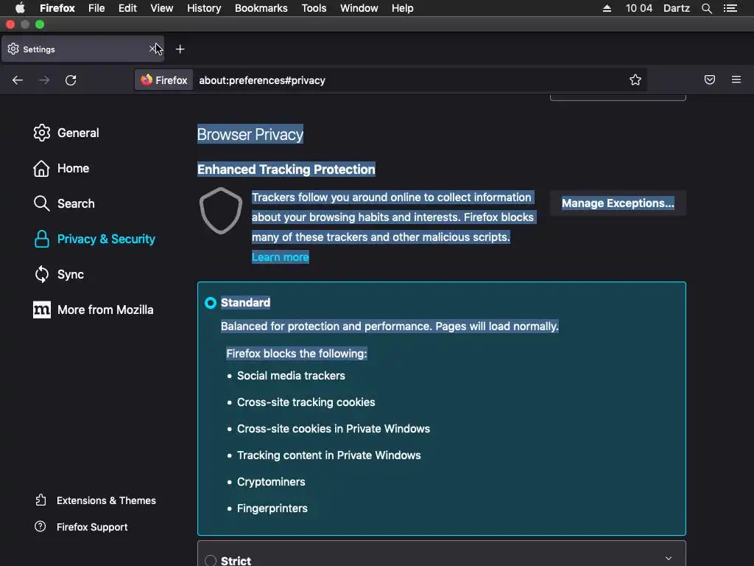Go to the Home settings text label
The image size is (754, 566).
click(x=73, y=169)
